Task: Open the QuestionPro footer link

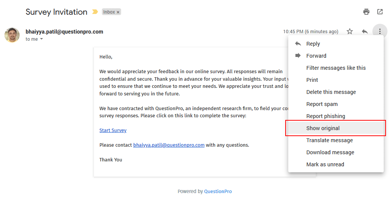Action: pyautogui.click(x=218, y=192)
